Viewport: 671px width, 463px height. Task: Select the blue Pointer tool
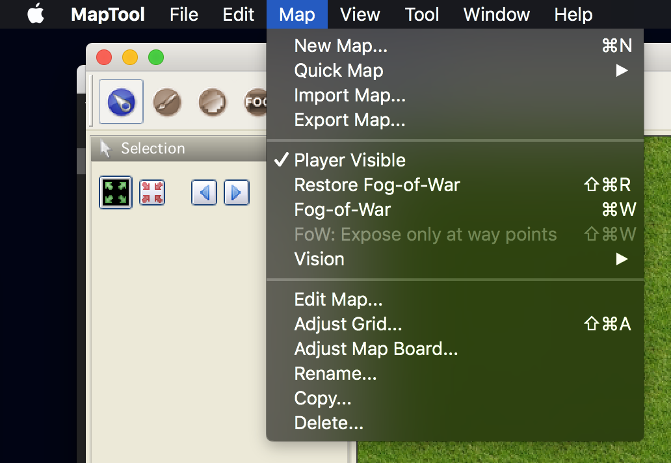click(120, 101)
